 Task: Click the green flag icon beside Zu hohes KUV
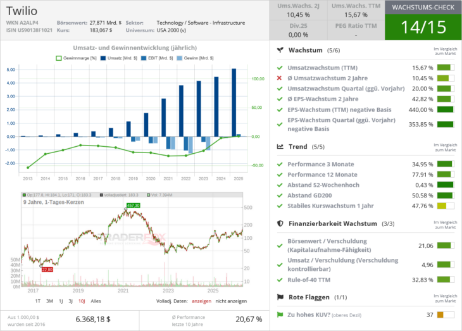pyautogui.click(x=280, y=315)
